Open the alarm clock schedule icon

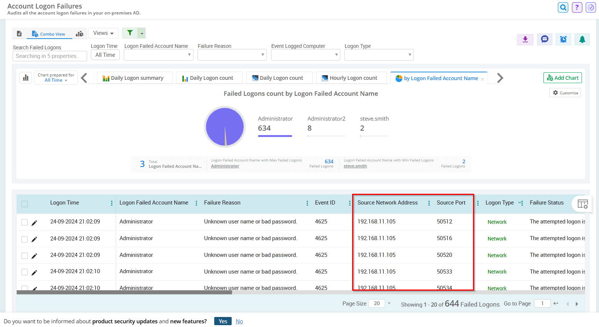click(x=563, y=39)
